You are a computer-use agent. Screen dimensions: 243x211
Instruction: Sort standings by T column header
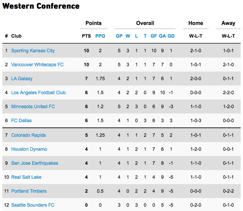point(145,36)
